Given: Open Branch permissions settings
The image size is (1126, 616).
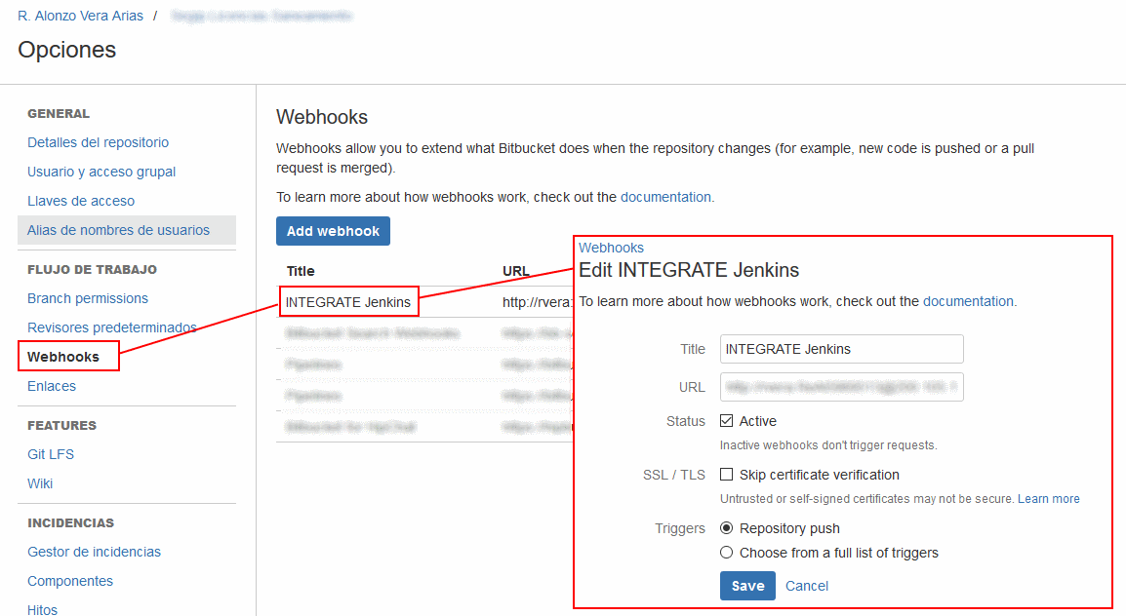Looking at the screenshot, I should tap(88, 298).
